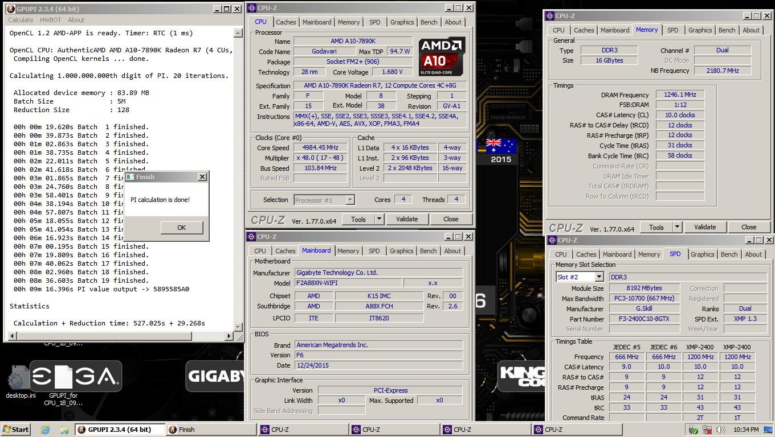
Task: Click the Max Bandwidth PC3-10700 (667 MHz) field
Action: (644, 299)
